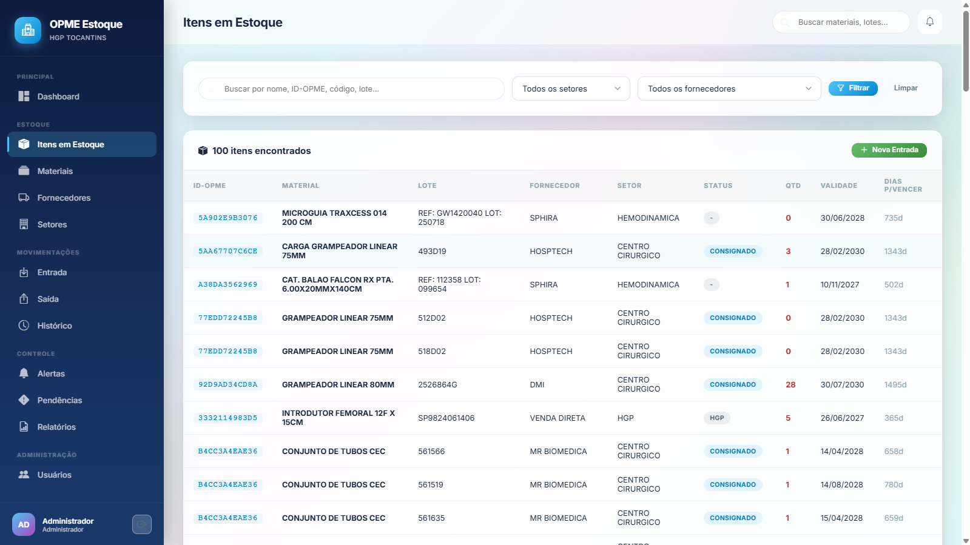Click the HGP status badge
970x545 pixels.
pos(717,418)
